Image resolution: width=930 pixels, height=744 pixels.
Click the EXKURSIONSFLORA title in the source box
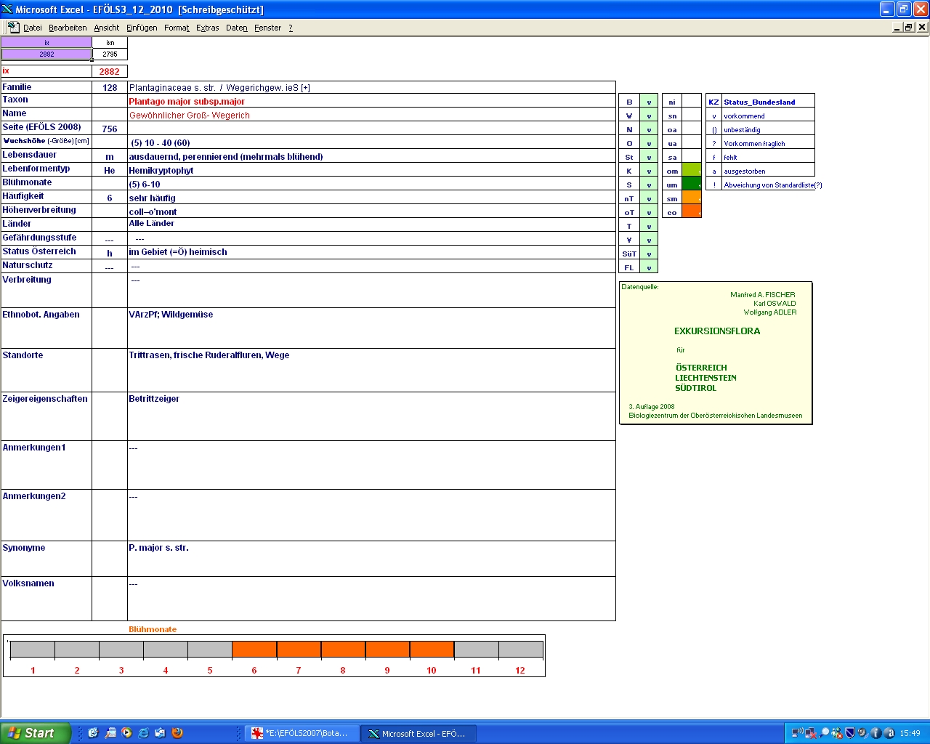[717, 331]
